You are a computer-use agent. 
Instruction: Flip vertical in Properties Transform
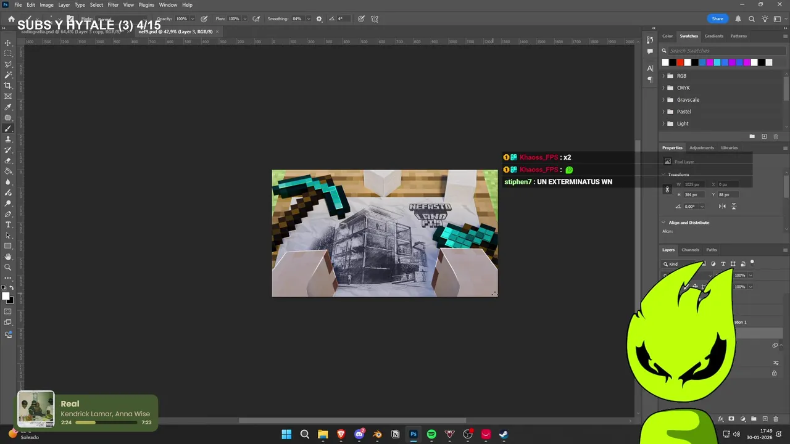click(734, 207)
